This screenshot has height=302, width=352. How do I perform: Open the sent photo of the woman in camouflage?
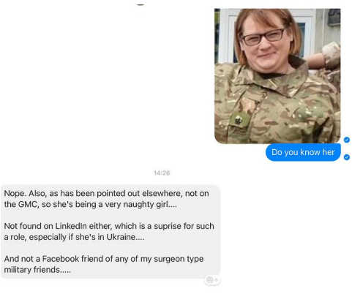tap(277, 76)
